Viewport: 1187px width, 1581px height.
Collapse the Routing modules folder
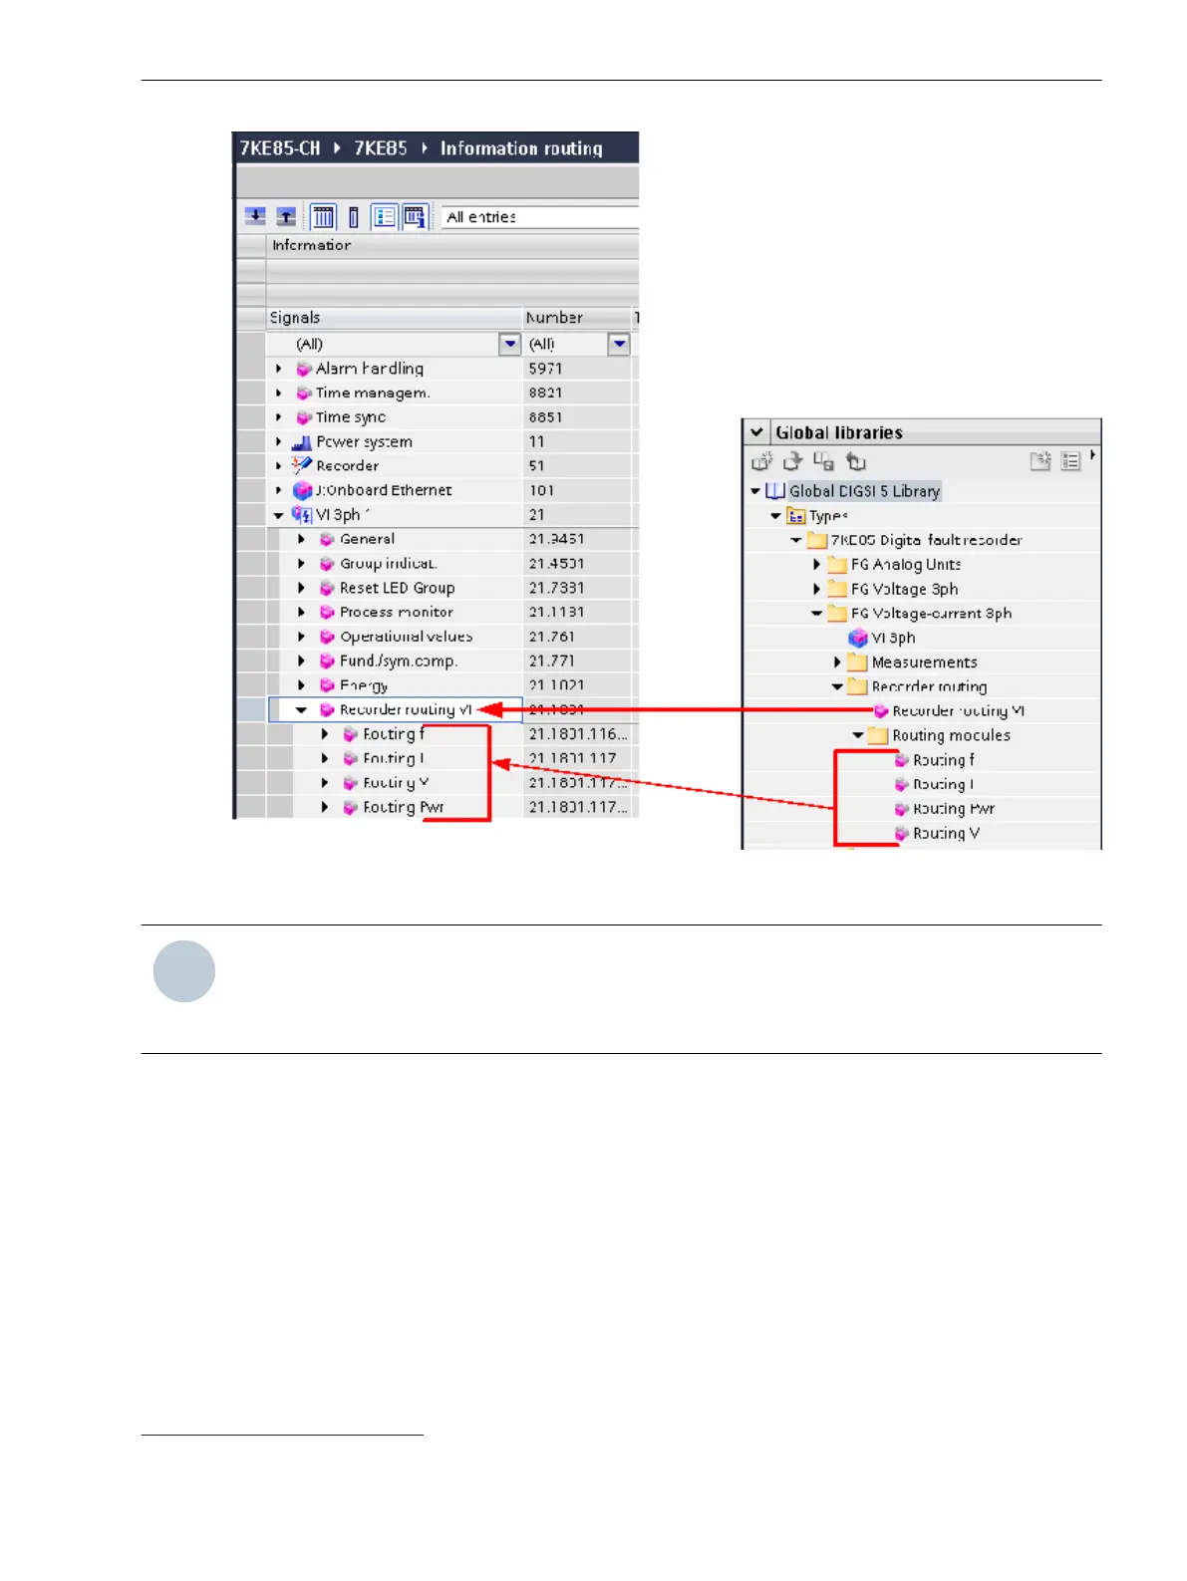[x=858, y=735]
